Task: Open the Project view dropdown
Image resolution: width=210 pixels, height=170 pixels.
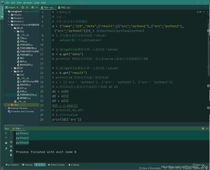Action: [12, 7]
